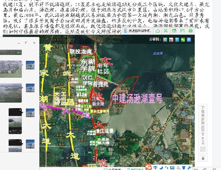
Task: Click the download Soufun APP sidebar link
Action: point(203,125)
